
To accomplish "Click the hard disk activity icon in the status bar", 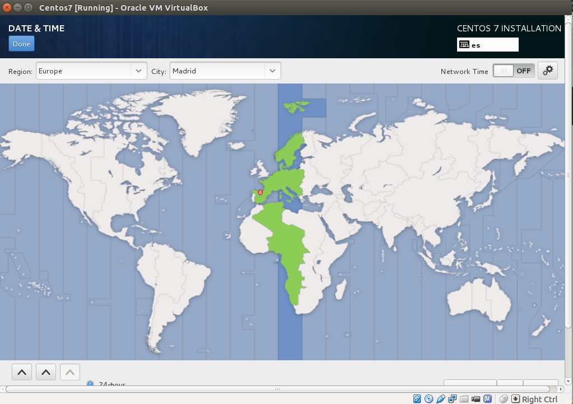I will point(417,398).
